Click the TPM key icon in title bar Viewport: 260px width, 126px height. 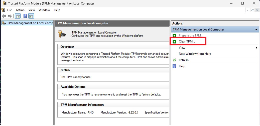click(5, 3)
